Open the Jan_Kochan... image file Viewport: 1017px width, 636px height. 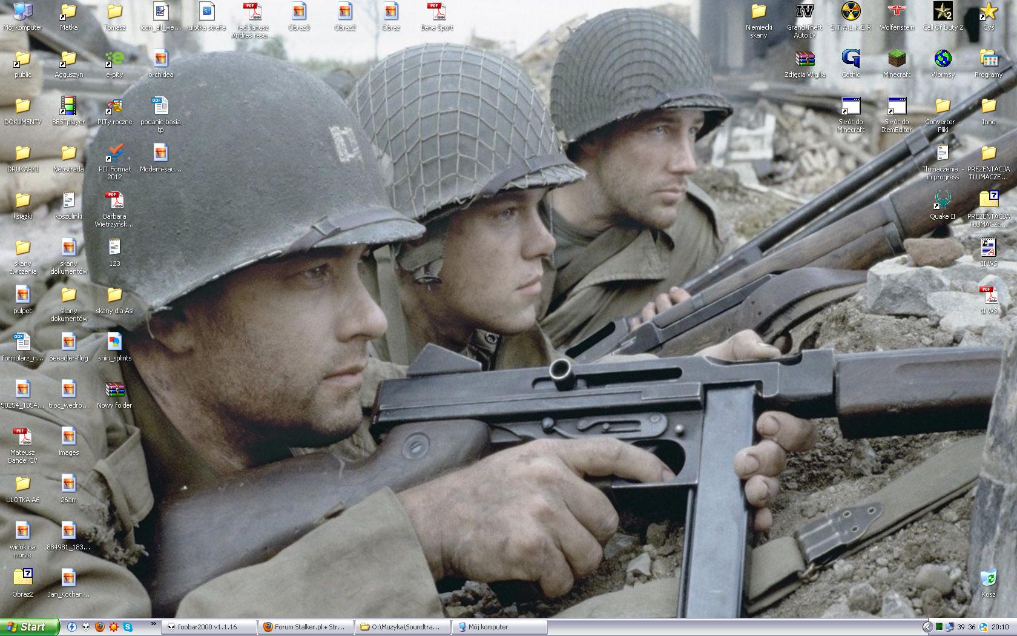pos(68,583)
